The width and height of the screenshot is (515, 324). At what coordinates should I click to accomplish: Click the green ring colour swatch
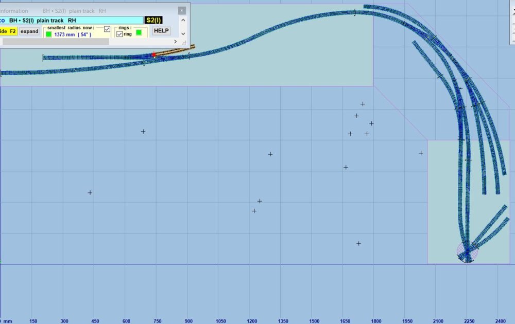pos(139,33)
